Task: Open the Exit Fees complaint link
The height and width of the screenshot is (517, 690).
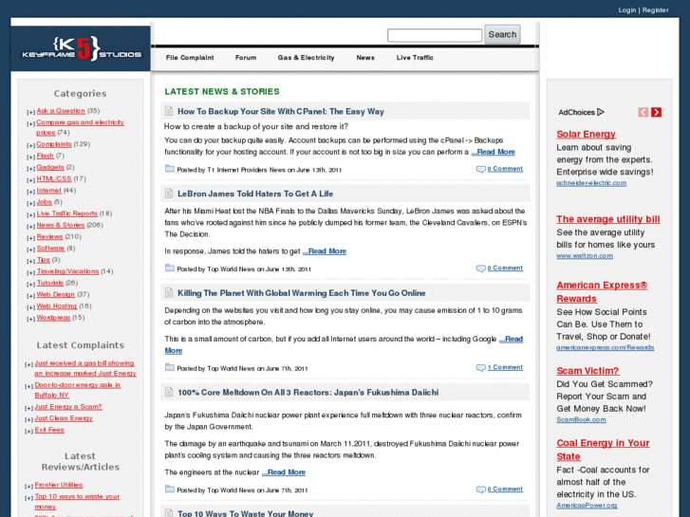Action: [x=49, y=430]
